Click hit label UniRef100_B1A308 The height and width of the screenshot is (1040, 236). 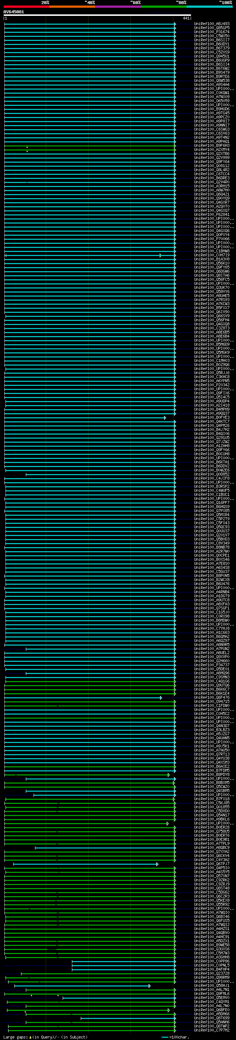[212, 259]
